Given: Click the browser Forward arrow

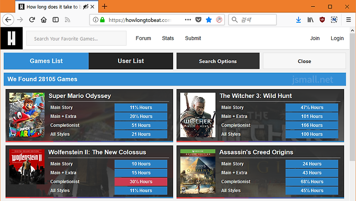Looking at the screenshot, I should pyautogui.click(x=20, y=20).
